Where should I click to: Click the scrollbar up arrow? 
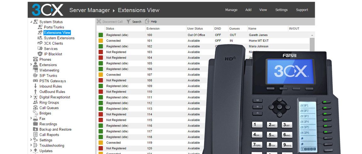click(x=312, y=35)
